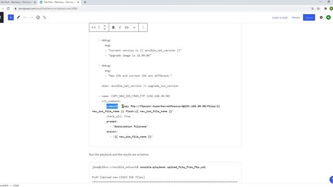Open the Settings gear panel
Screen dimensions: 333x187
[321, 17]
